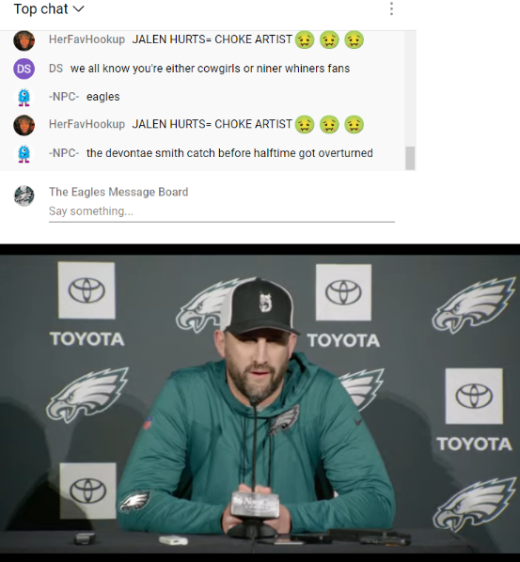Open the DS username in chat
This screenshot has height=562, width=520.
coord(55,69)
